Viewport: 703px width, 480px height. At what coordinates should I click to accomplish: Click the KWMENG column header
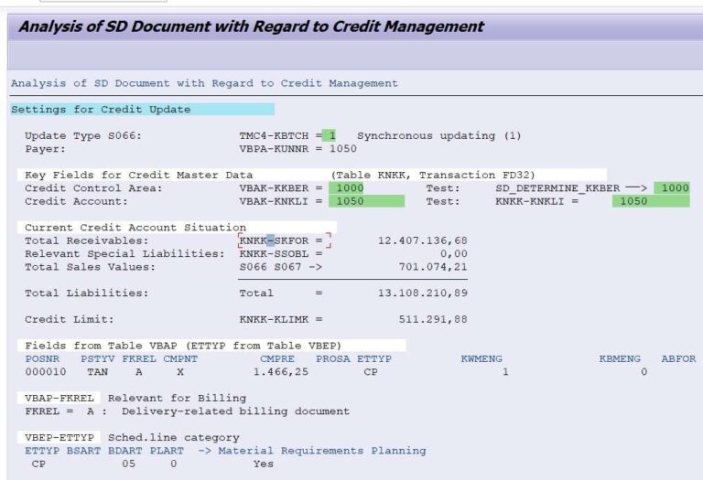pyautogui.click(x=481, y=359)
